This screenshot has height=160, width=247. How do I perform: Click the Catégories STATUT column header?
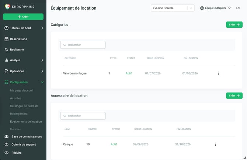(131, 58)
